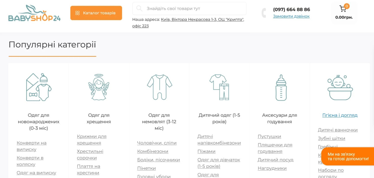Open the shopping cart icon
This screenshot has width=374, height=178.
[343, 9]
